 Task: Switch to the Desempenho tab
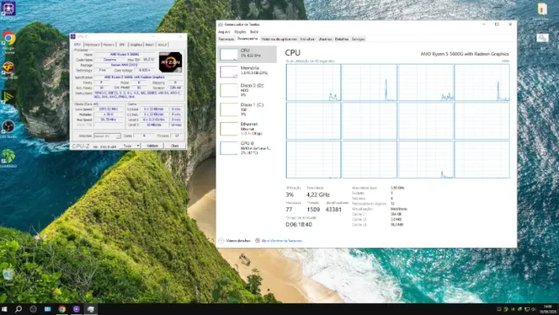247,39
